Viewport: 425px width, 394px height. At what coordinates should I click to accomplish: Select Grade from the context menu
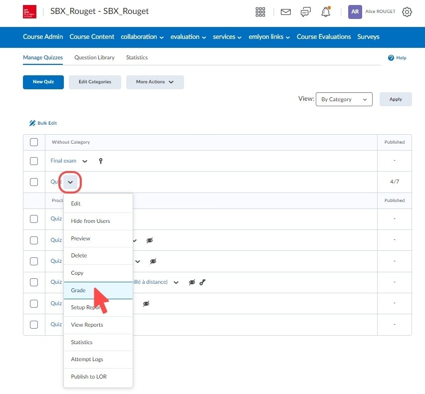pos(78,290)
